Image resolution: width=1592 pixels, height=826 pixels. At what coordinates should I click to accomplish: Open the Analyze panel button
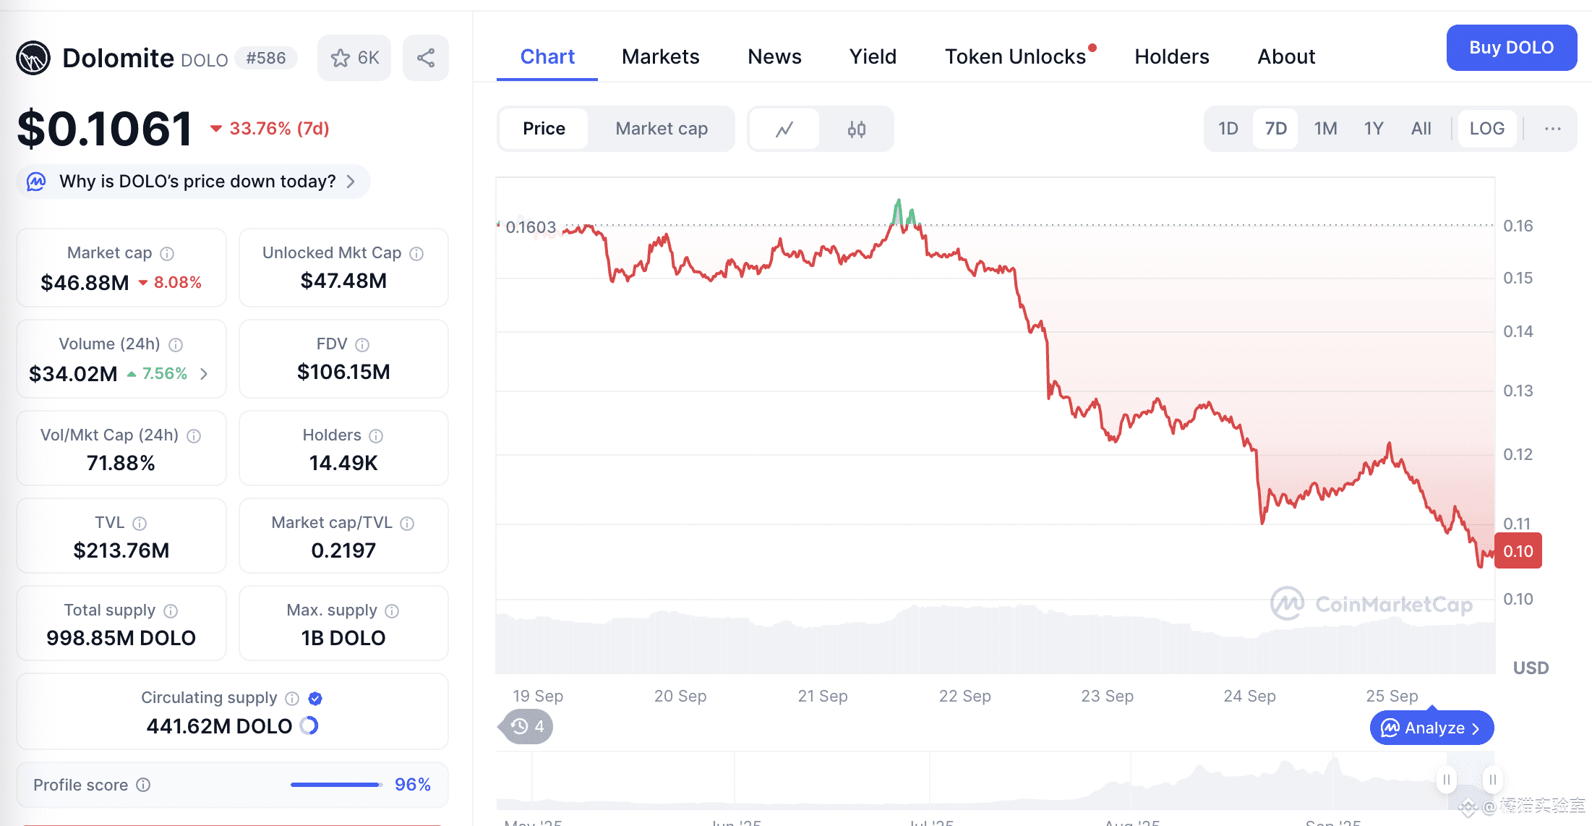1431,728
